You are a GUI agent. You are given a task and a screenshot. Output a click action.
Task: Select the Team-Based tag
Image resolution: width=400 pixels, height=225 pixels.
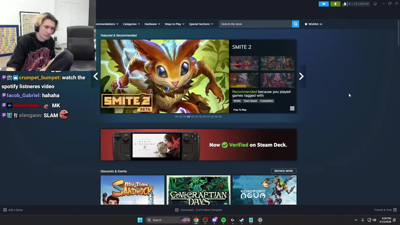250,101
